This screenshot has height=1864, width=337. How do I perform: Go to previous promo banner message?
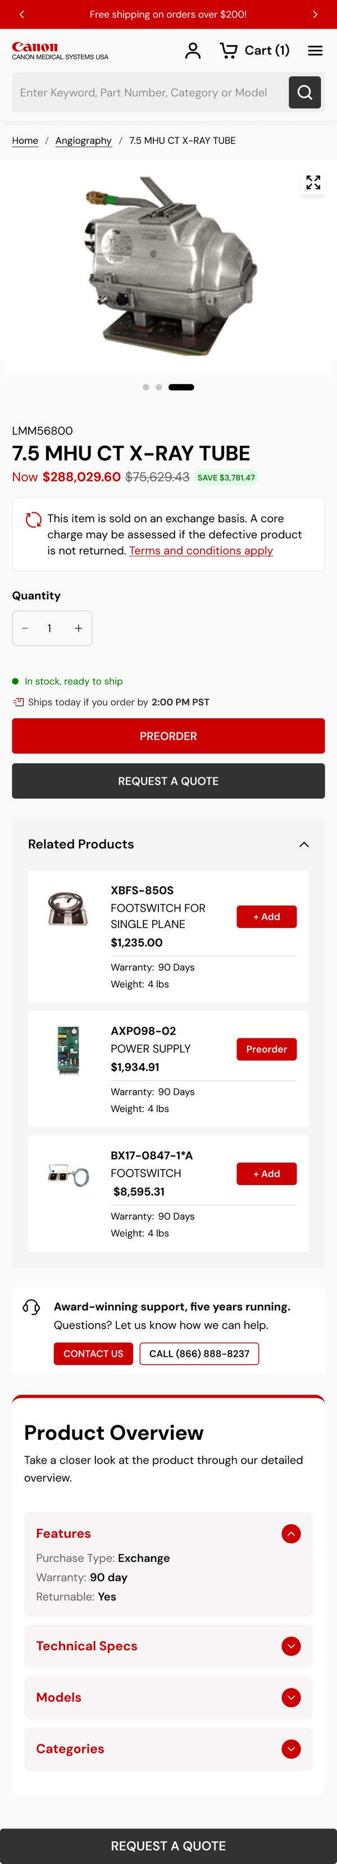(22, 15)
